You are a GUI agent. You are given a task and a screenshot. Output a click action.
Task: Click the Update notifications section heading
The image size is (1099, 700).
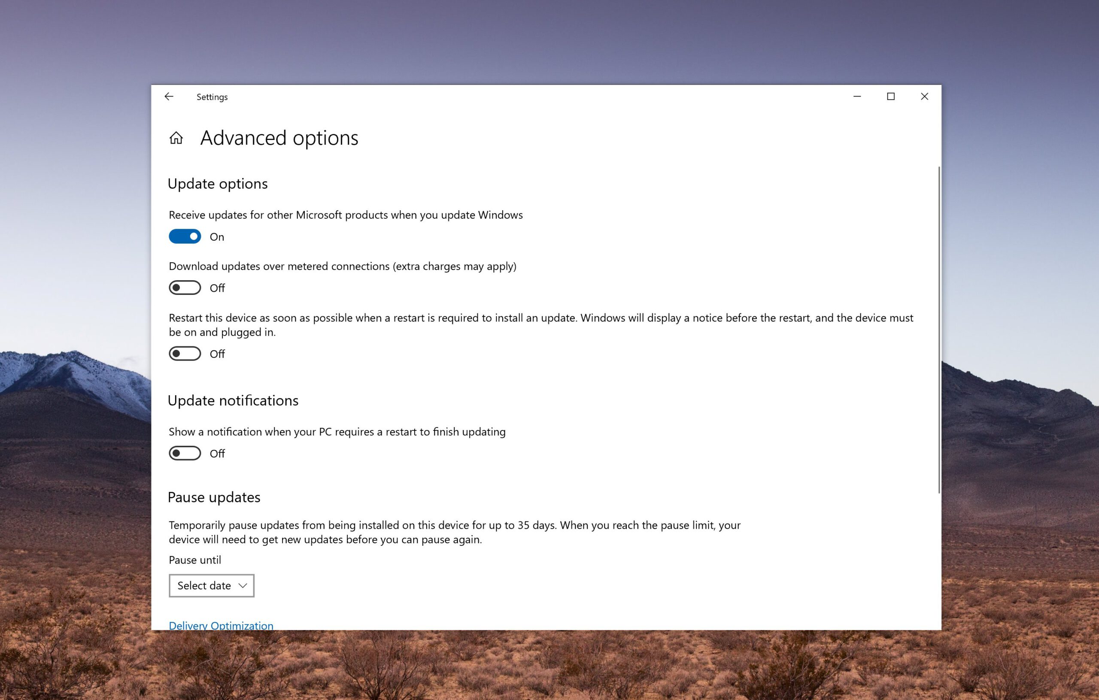click(233, 400)
